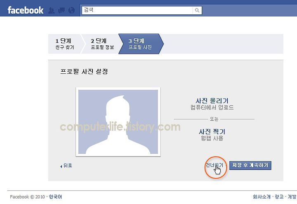Screen dimensions: 297x204
Task: Open the notifications globe icon
Action: (x=71, y=10)
